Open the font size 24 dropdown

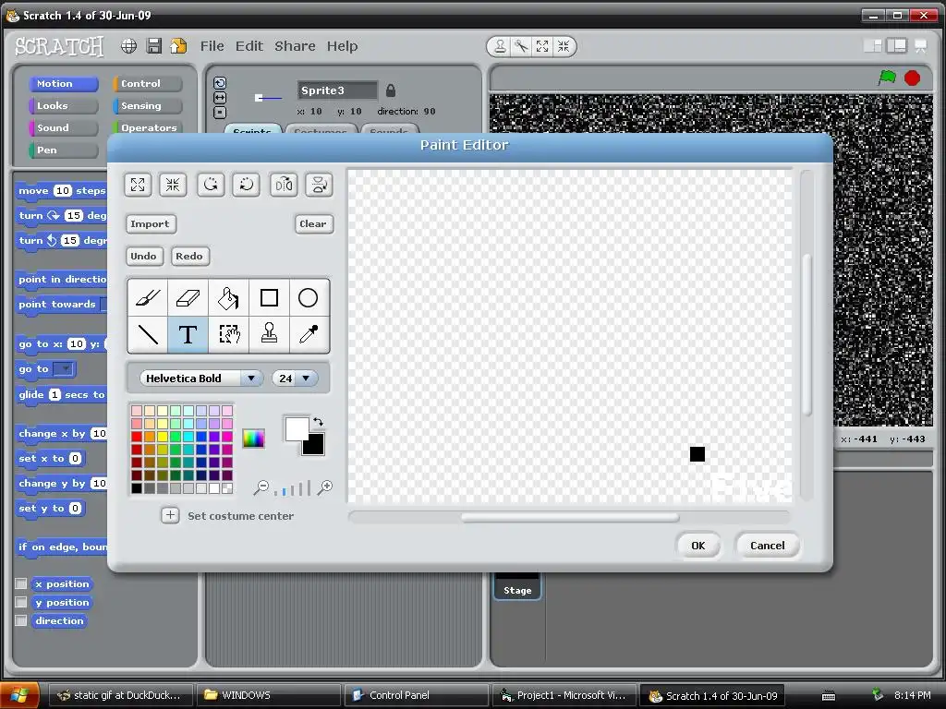pyautogui.click(x=295, y=378)
